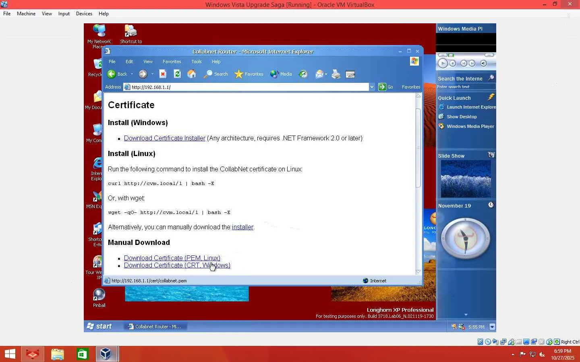
Task: Click the analog clock in the sidebar
Action: pos(466,238)
